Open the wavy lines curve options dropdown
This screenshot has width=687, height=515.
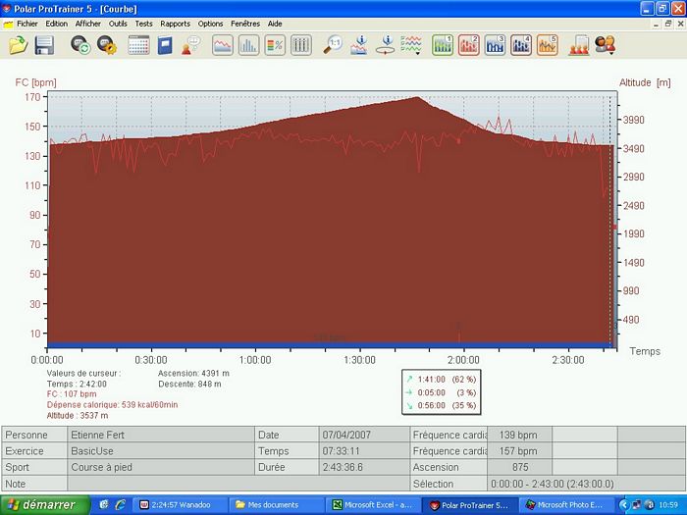(x=412, y=45)
